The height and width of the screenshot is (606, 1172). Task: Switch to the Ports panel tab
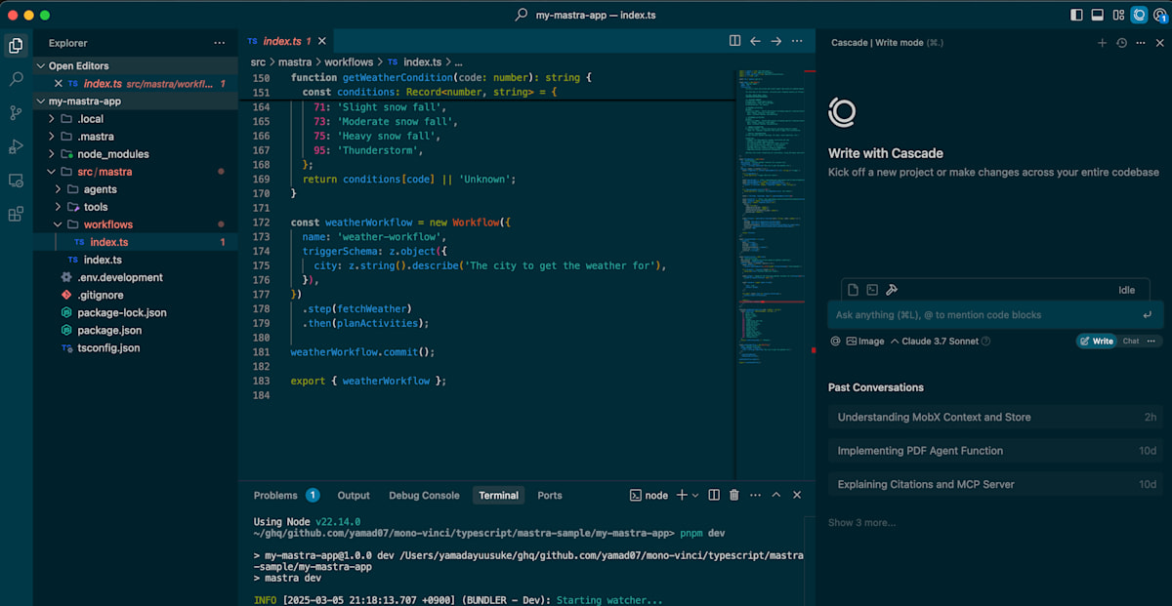pos(550,496)
